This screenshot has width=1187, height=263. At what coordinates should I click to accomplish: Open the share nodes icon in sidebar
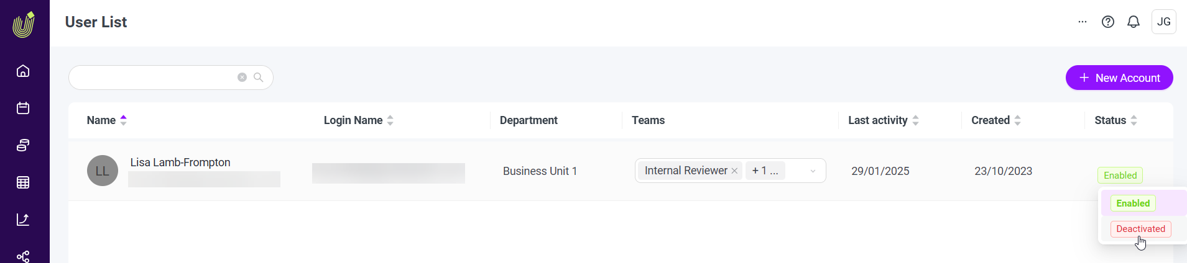[23, 256]
